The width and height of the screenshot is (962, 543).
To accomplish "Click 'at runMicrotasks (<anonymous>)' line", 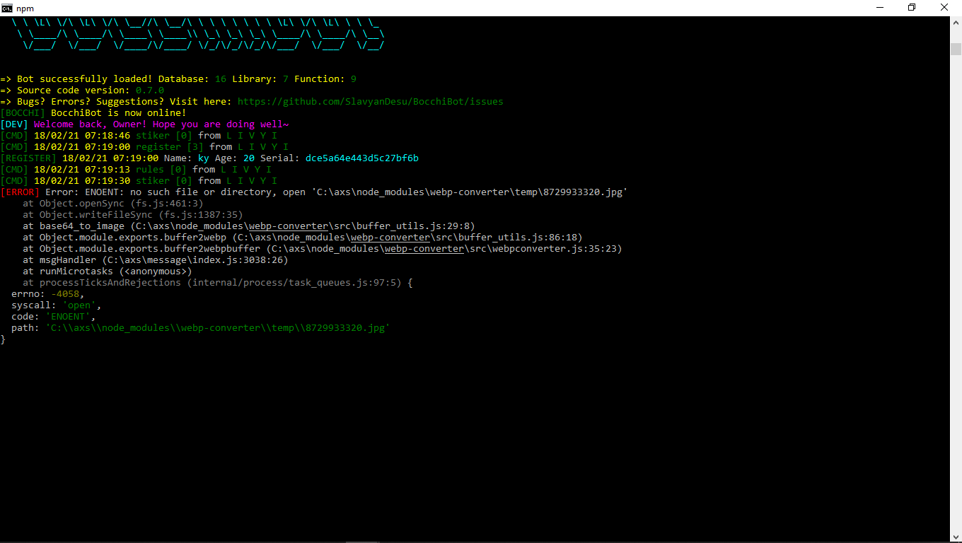I will pos(108,271).
